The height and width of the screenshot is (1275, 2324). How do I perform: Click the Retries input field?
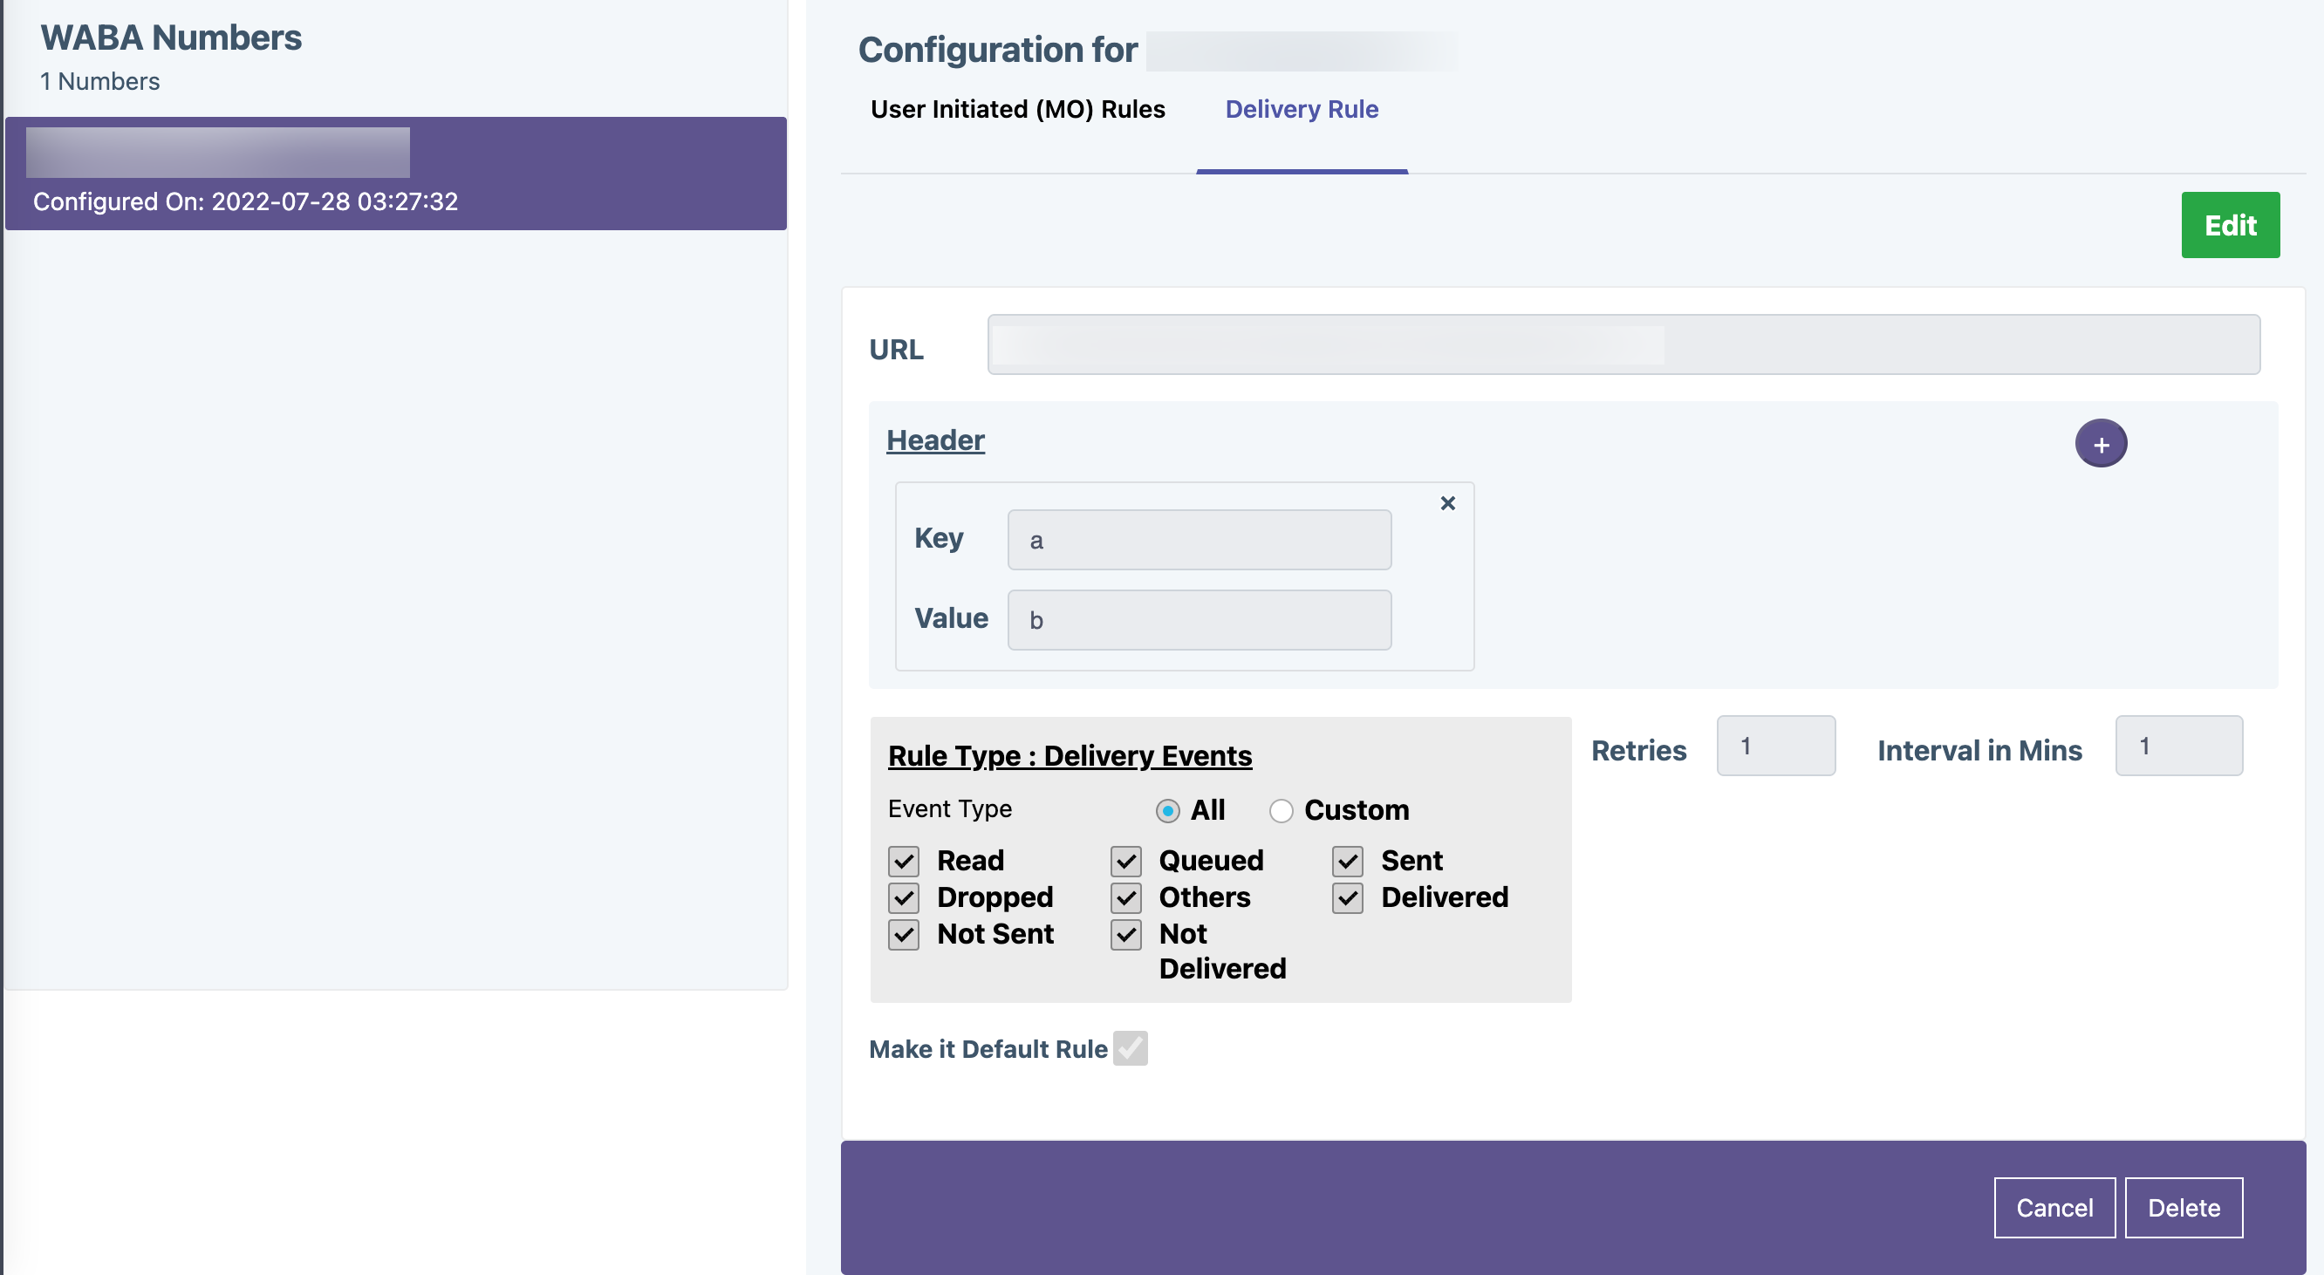(x=1775, y=747)
